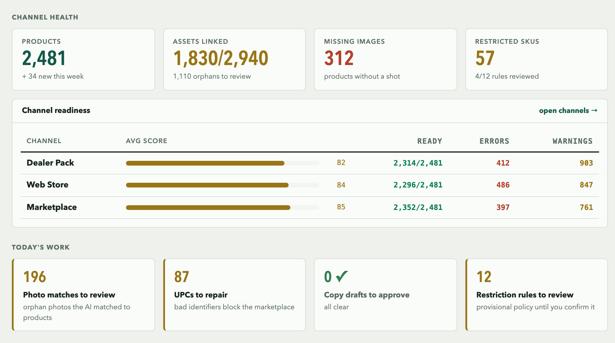
Task: Click Web Store errors value 486
Action: [x=503, y=185]
